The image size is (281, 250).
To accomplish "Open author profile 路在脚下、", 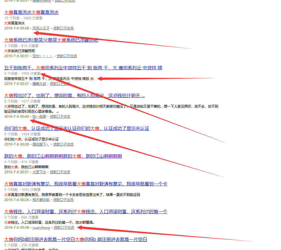I will 41,144.
